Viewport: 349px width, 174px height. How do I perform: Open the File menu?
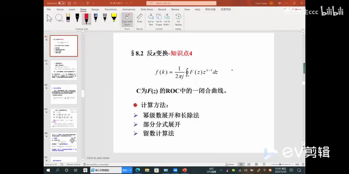49,9
